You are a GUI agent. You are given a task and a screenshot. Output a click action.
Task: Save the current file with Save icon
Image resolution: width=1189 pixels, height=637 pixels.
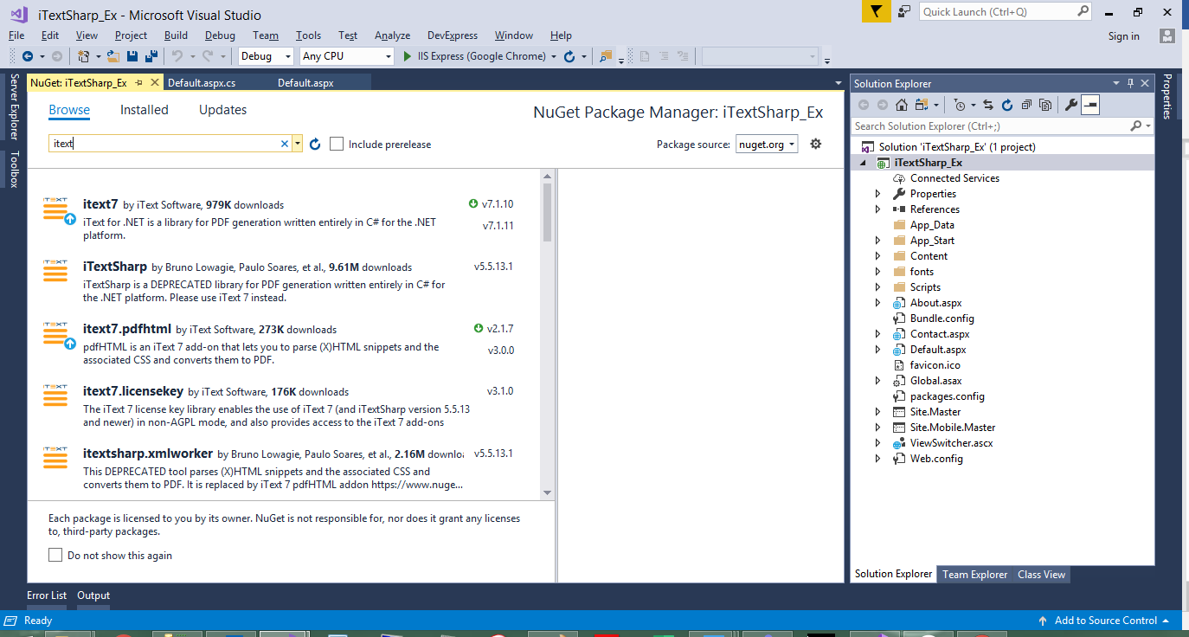coord(133,56)
